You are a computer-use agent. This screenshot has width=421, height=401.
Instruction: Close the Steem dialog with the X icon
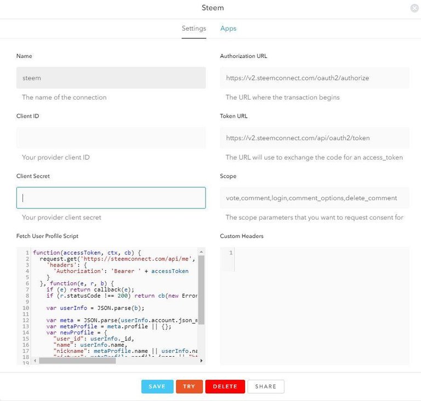coord(414,8)
